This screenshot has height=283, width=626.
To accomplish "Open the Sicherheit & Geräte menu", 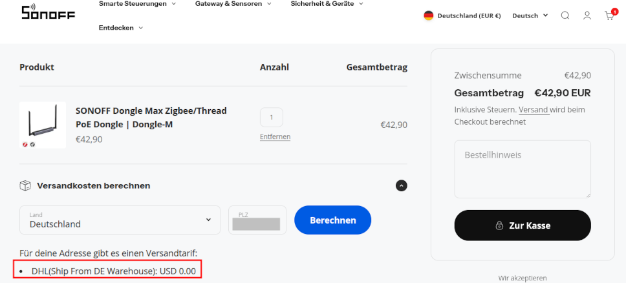I will (x=325, y=3).
